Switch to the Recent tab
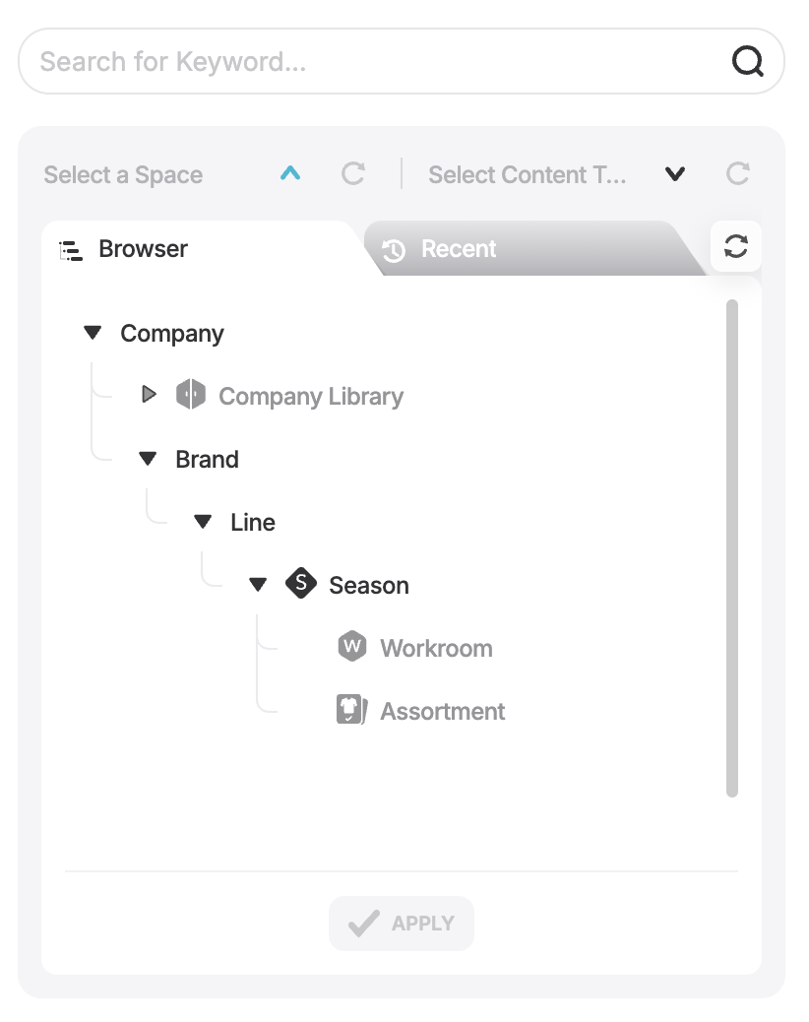 (459, 249)
